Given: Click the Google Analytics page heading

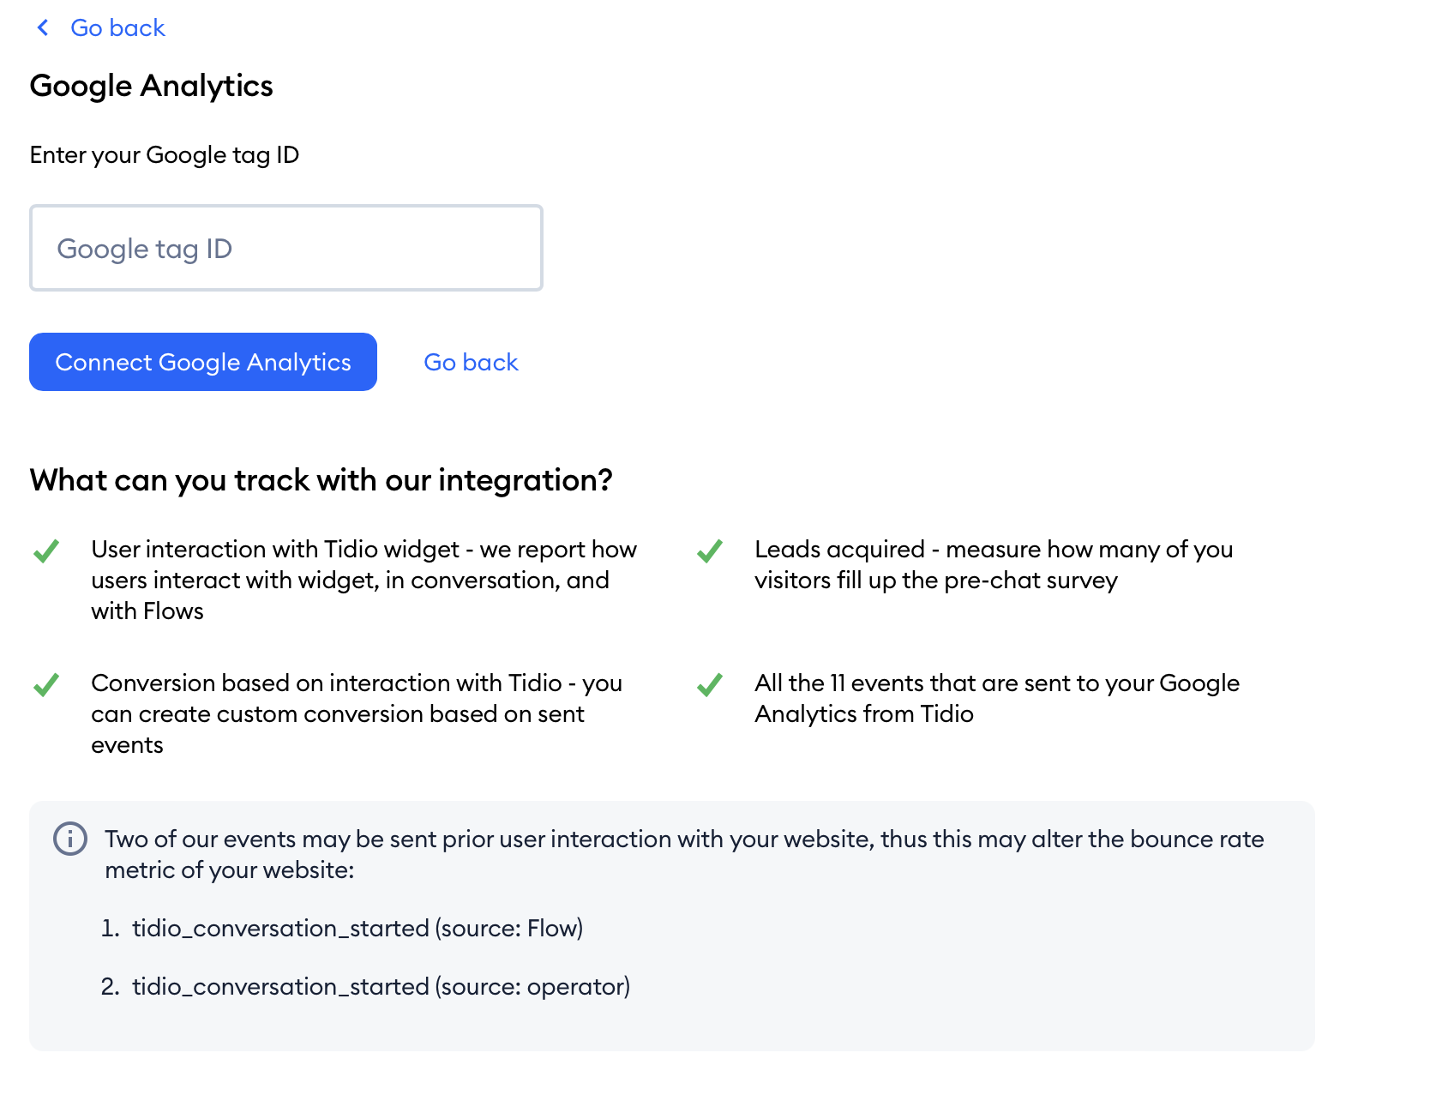Looking at the screenshot, I should coord(151,86).
